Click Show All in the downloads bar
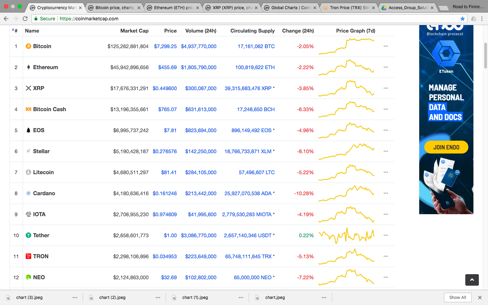Screen dimensions: 488x305 coord(457,298)
